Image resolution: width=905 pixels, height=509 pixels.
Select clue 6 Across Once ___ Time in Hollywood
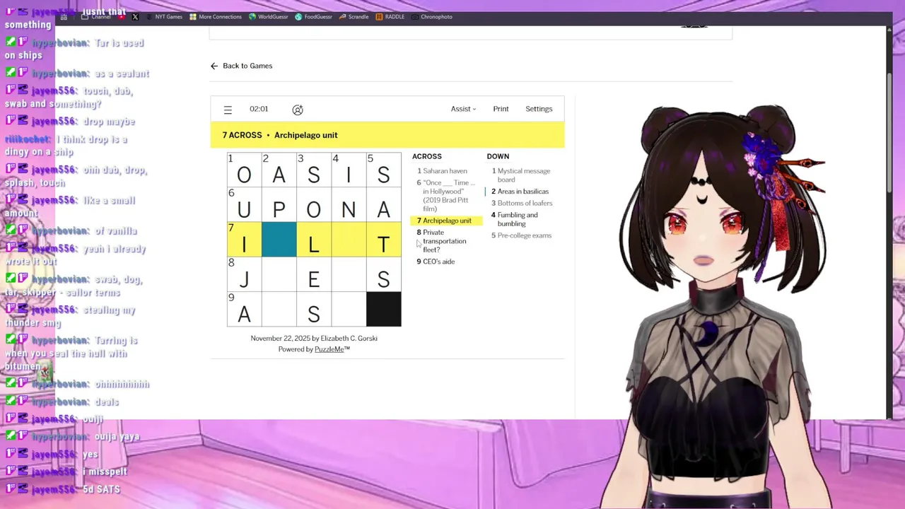[445, 196]
